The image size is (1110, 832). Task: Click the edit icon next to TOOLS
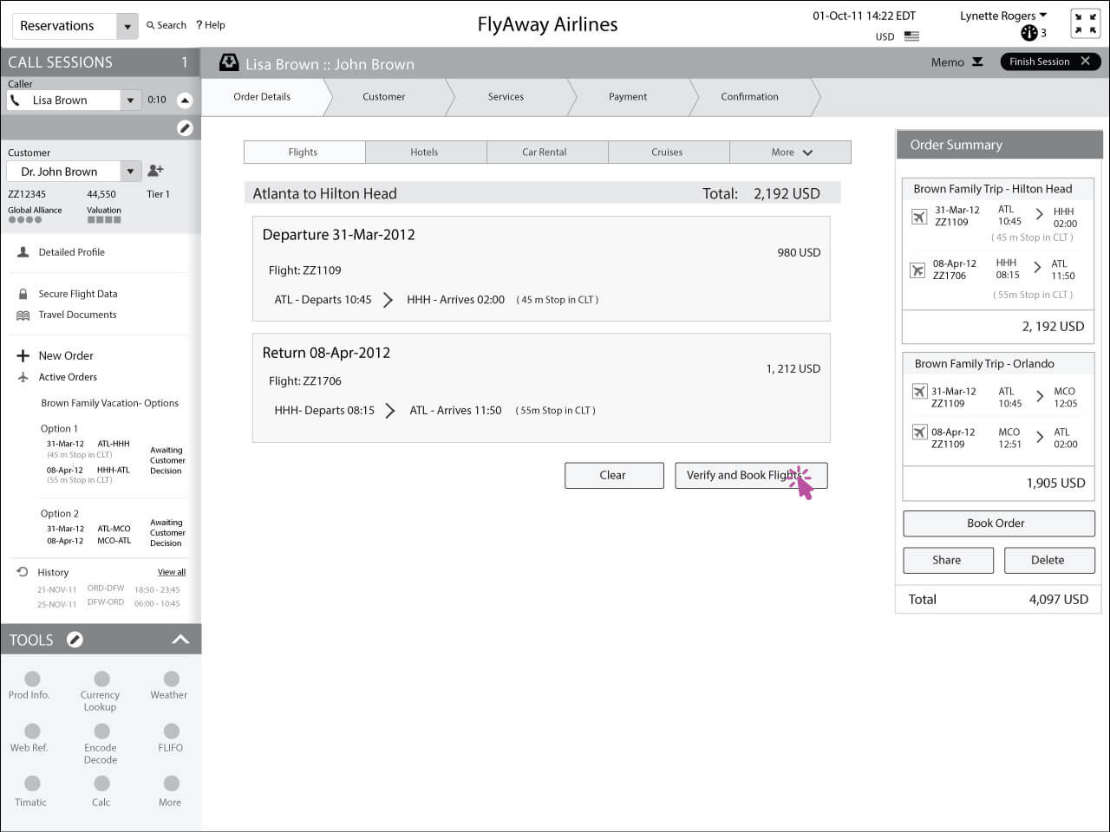pos(75,640)
